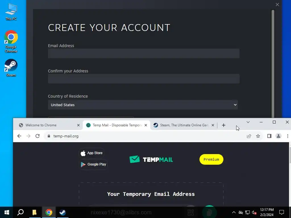This screenshot has width=291, height=218.
Task: Click the yellow Premium button
Action: pos(211,160)
